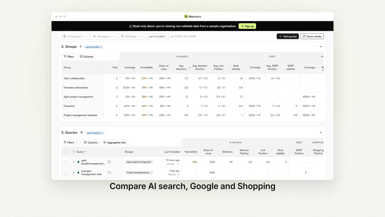Click the Force checks button
Image resolution: width=385 pixels, height=217 pixels.
[x=312, y=36]
